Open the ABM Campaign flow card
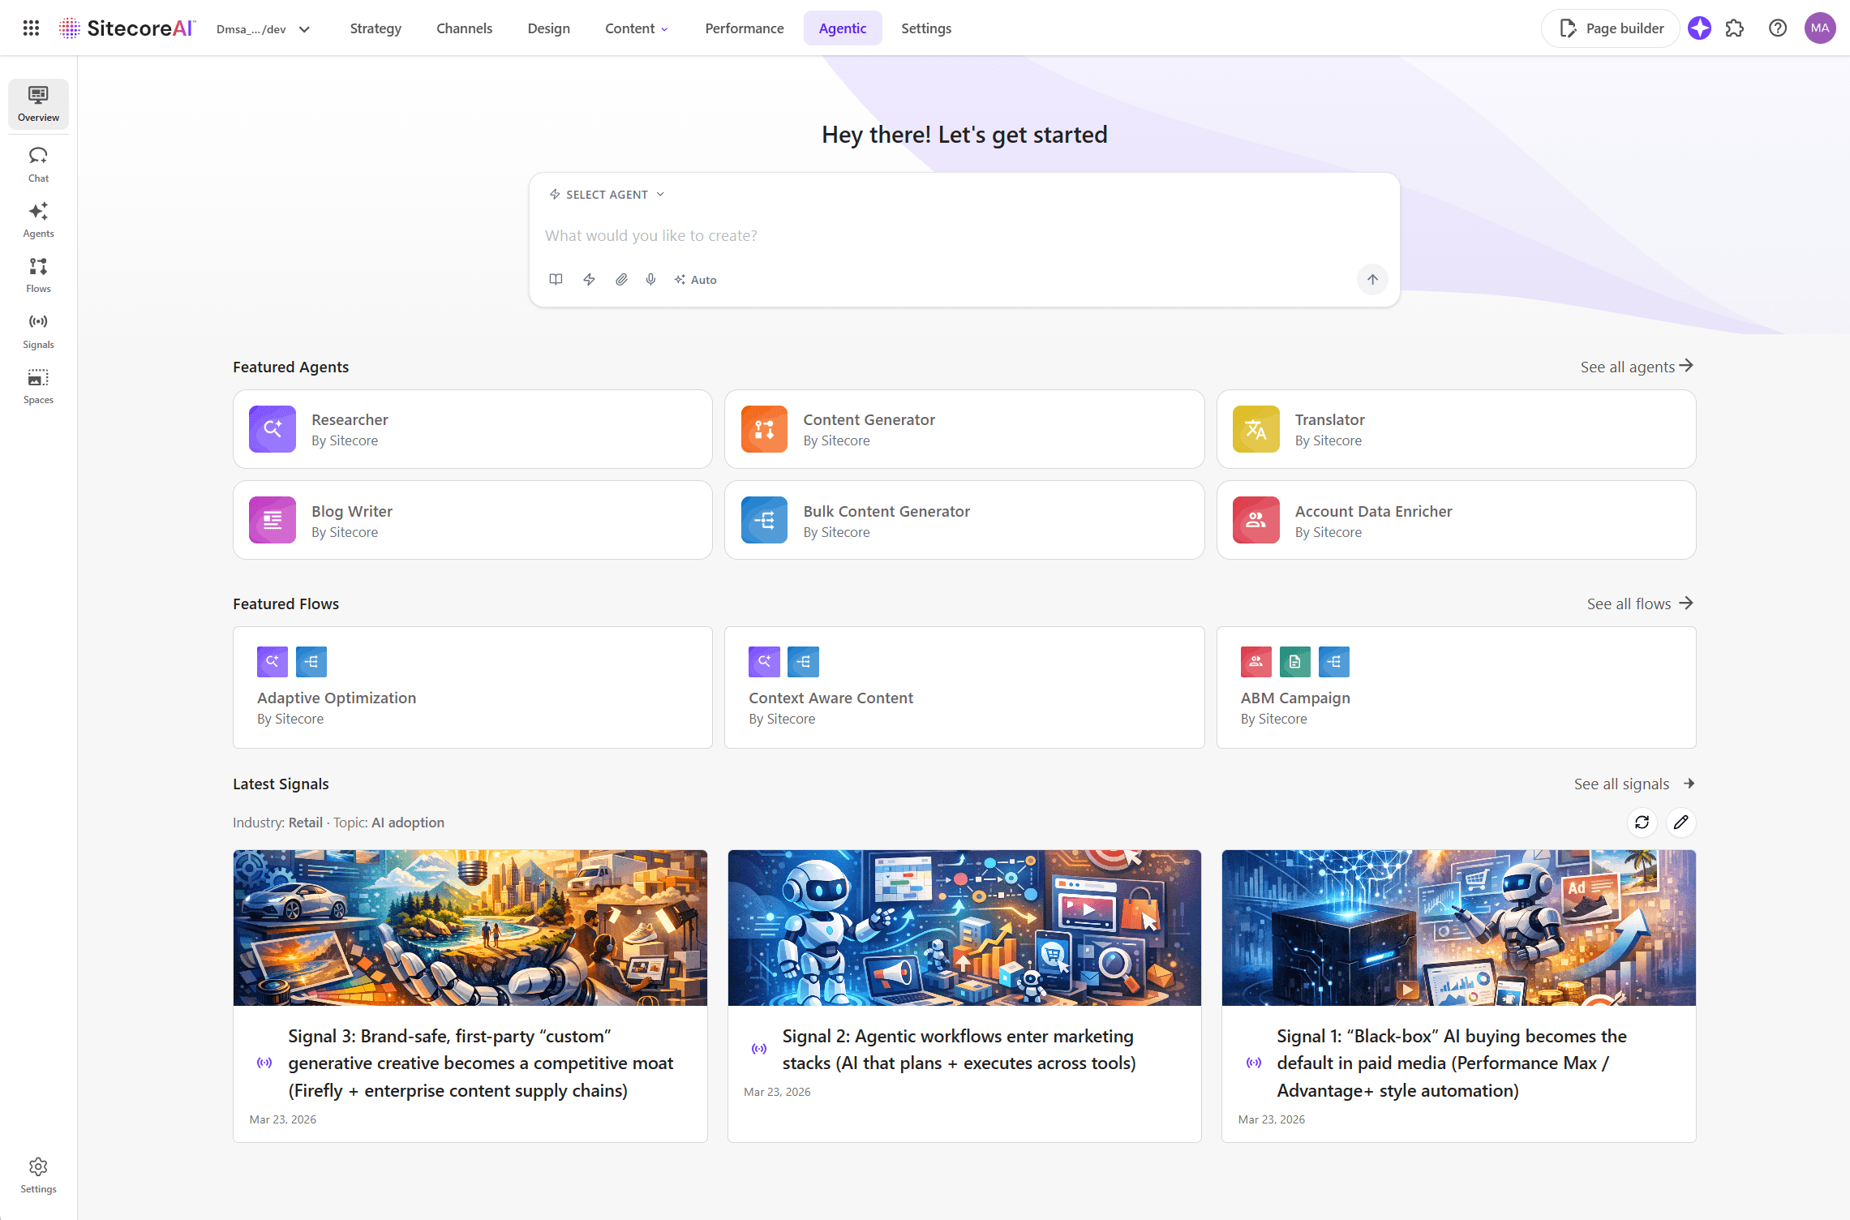Image resolution: width=1850 pixels, height=1220 pixels. pos(1456,687)
